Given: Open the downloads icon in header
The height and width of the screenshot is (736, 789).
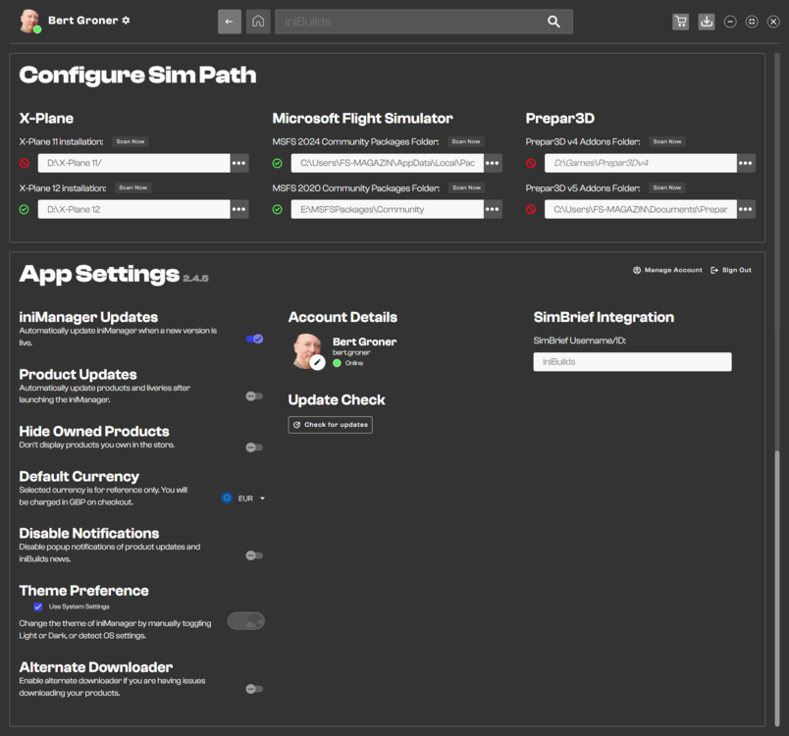Looking at the screenshot, I should click(x=706, y=22).
